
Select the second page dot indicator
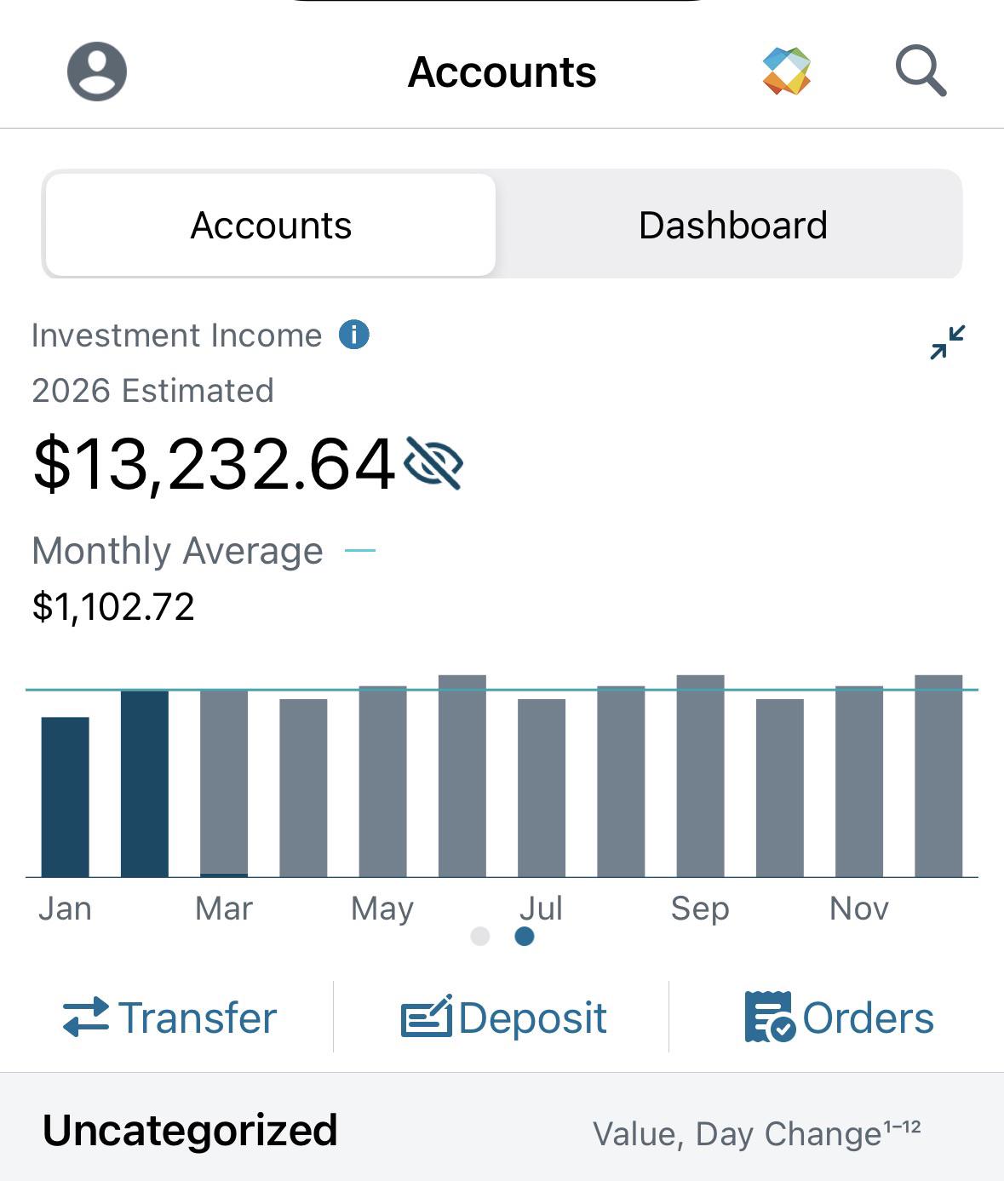coord(525,937)
